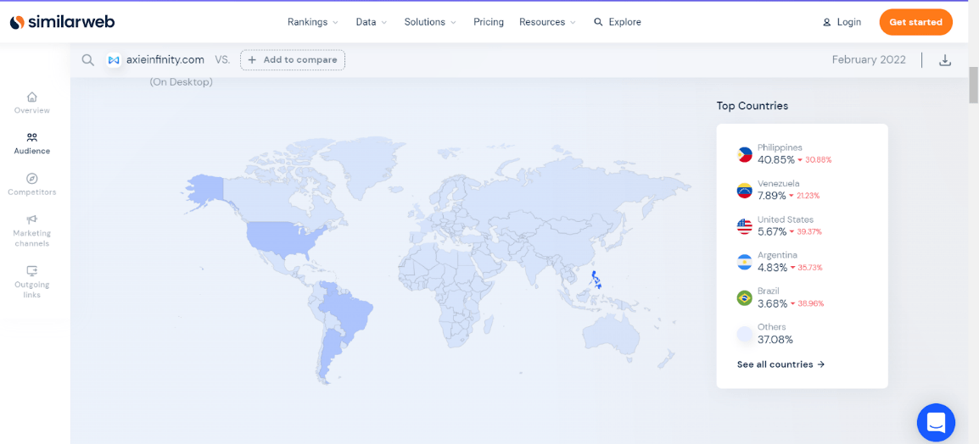
Task: Click the page vertical scrollbar thumb
Action: click(x=973, y=86)
